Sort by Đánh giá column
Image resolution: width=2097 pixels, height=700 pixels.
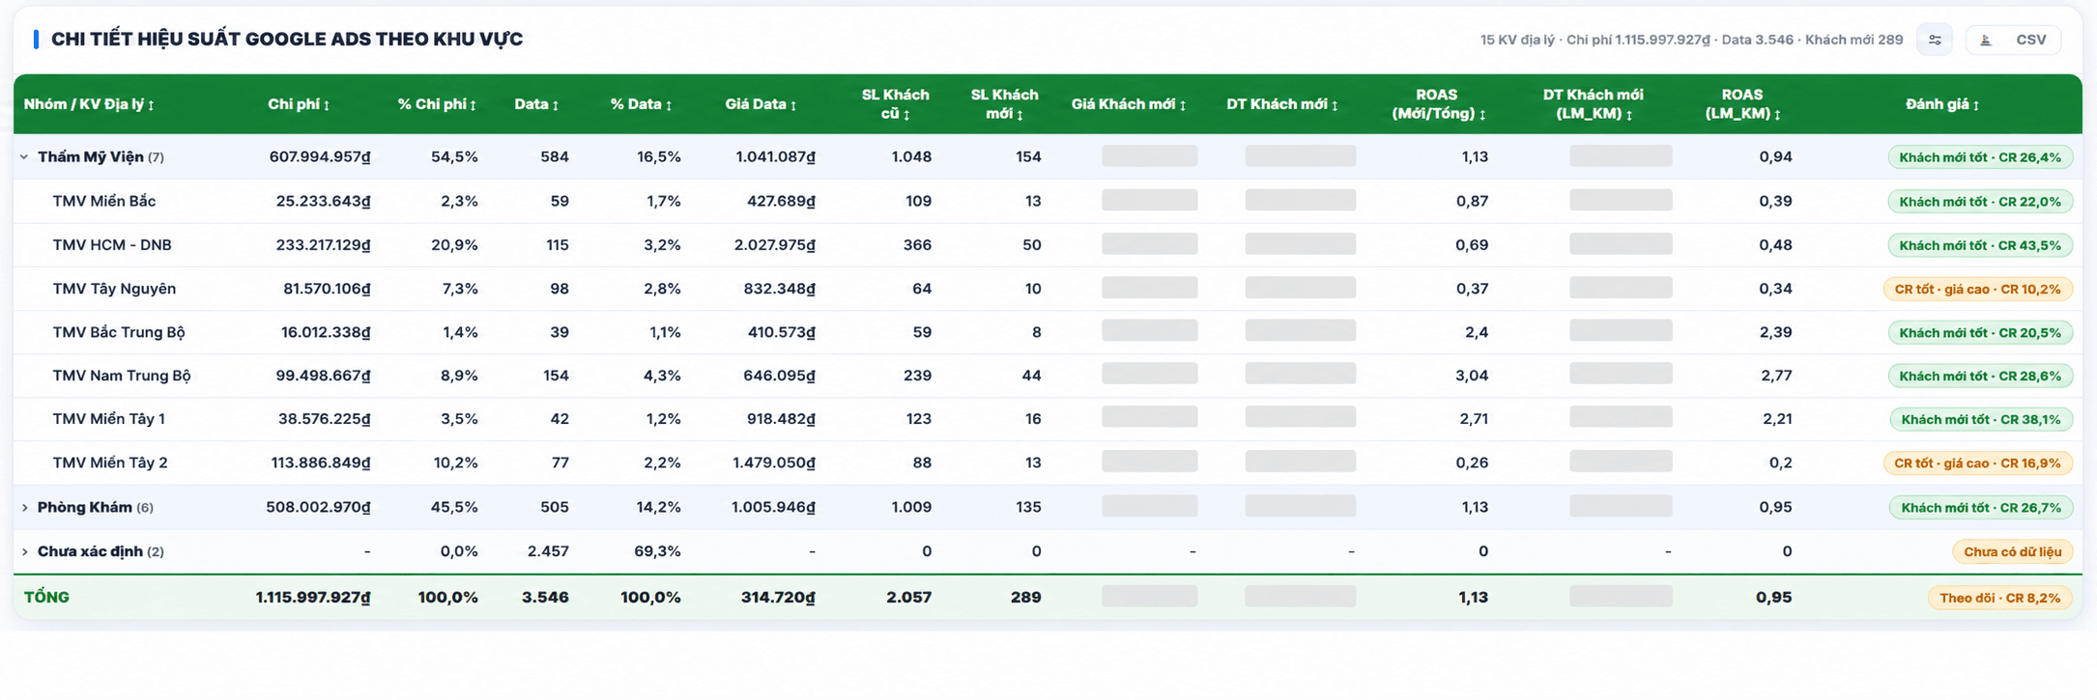pyautogui.click(x=1942, y=104)
